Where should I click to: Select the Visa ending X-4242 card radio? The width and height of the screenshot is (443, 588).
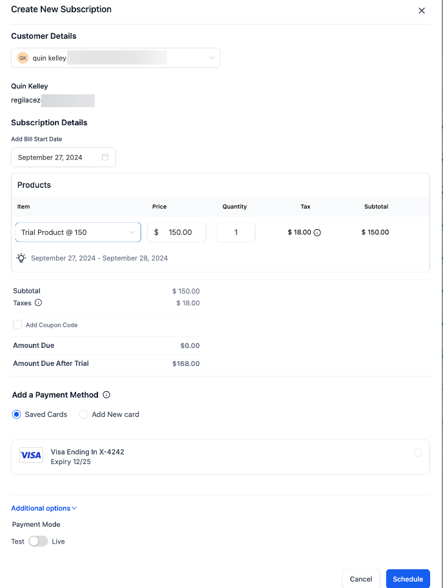click(x=417, y=452)
